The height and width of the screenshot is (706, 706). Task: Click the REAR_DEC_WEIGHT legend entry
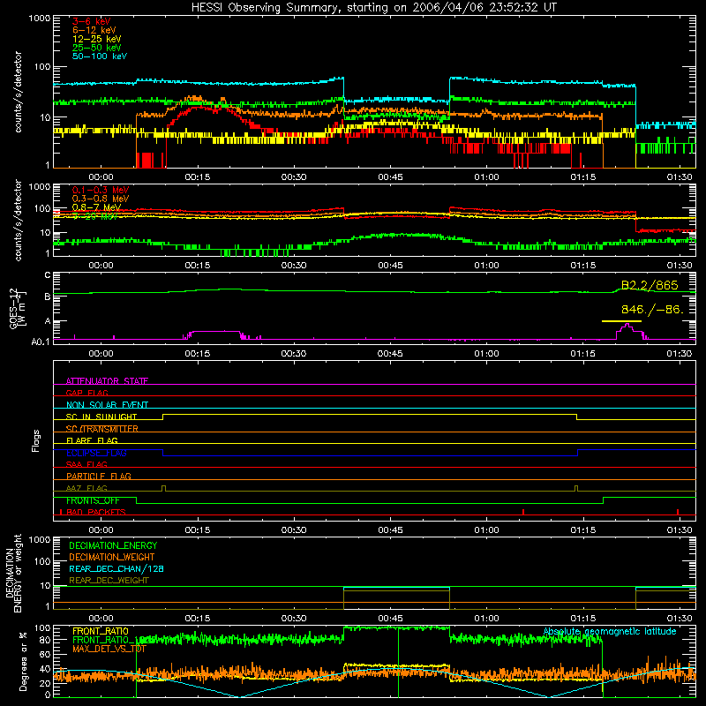point(109,581)
